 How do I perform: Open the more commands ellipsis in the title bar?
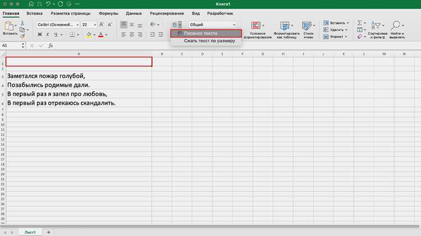point(77,4)
